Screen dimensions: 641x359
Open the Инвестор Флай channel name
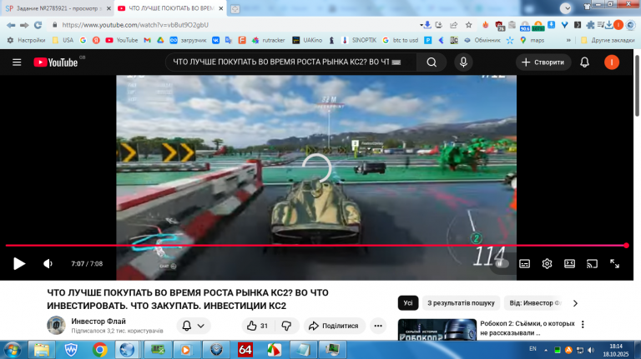pyautogui.click(x=98, y=322)
